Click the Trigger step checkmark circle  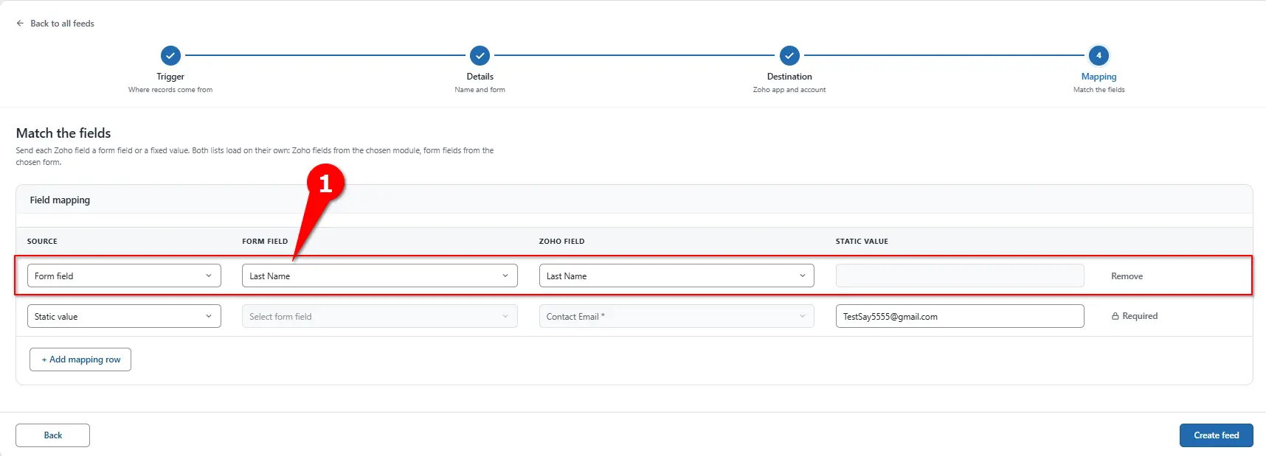(x=170, y=55)
